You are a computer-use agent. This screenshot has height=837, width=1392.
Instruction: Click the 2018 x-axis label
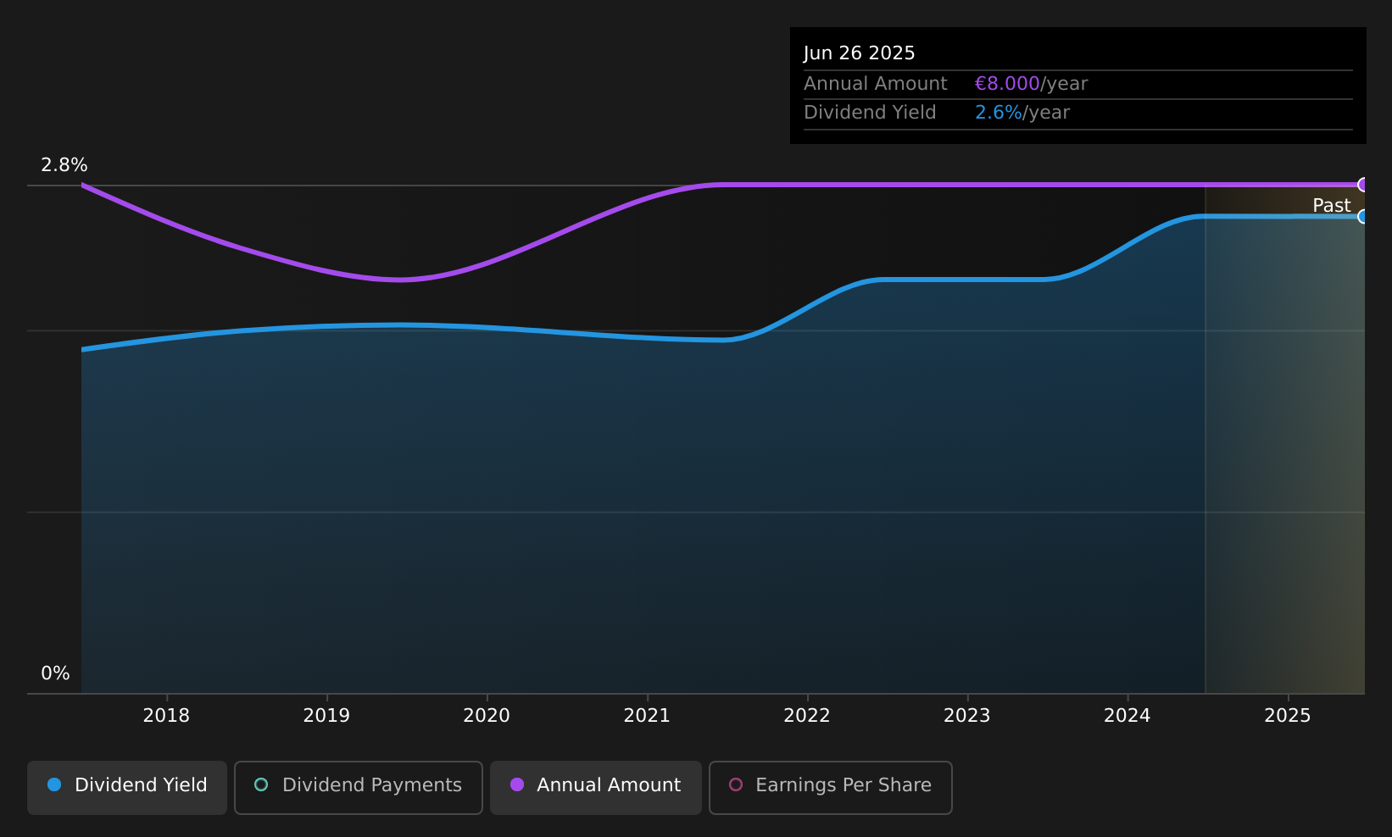pos(166,716)
